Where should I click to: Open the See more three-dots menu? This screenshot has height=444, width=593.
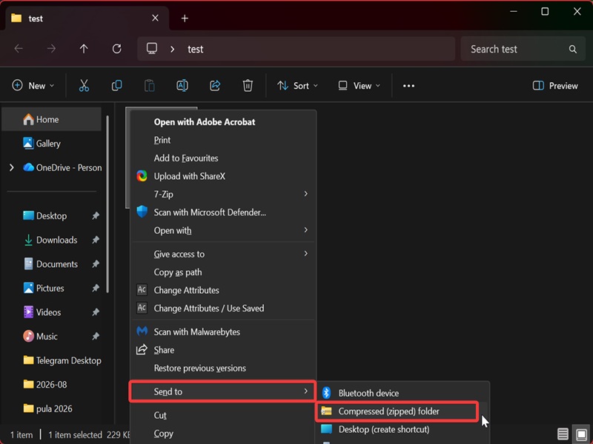tap(408, 86)
